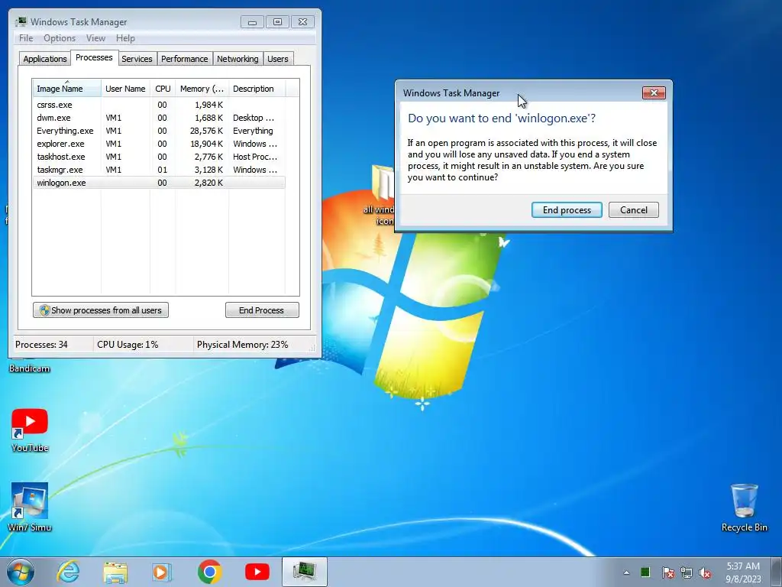
Task: Click Show processes from all users
Action: 101,310
